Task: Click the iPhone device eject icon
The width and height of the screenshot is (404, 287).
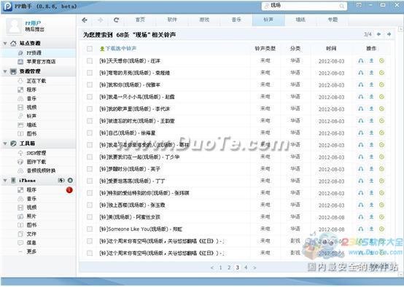Action: [x=70, y=181]
